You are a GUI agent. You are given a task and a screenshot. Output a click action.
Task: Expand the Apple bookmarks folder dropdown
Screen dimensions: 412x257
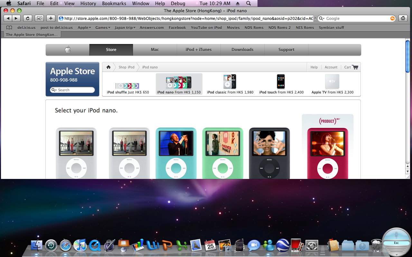click(84, 28)
